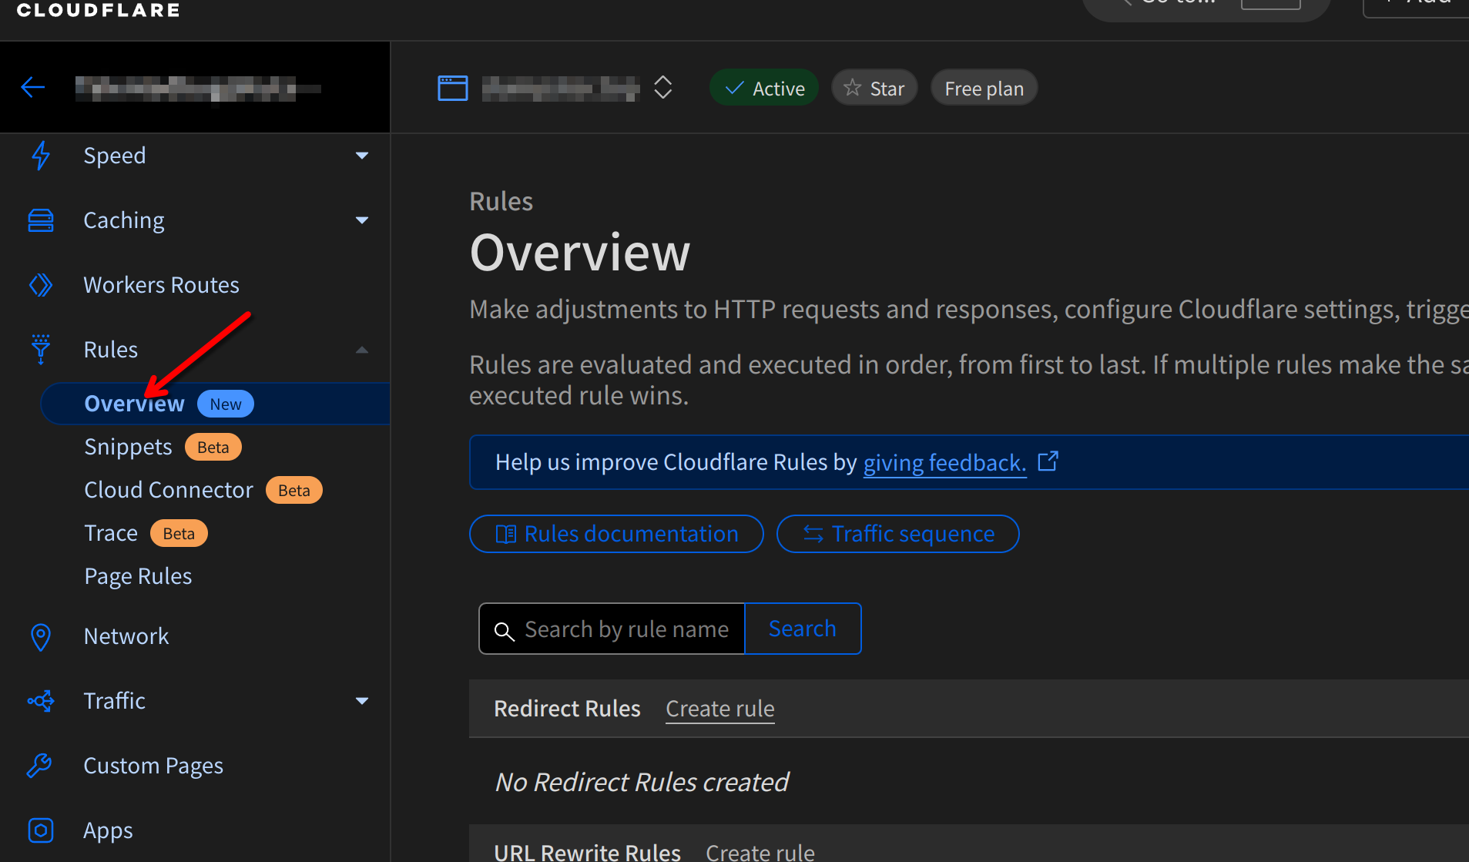Click the magnifier icon in search field
Image resolution: width=1469 pixels, height=862 pixels.
point(504,631)
